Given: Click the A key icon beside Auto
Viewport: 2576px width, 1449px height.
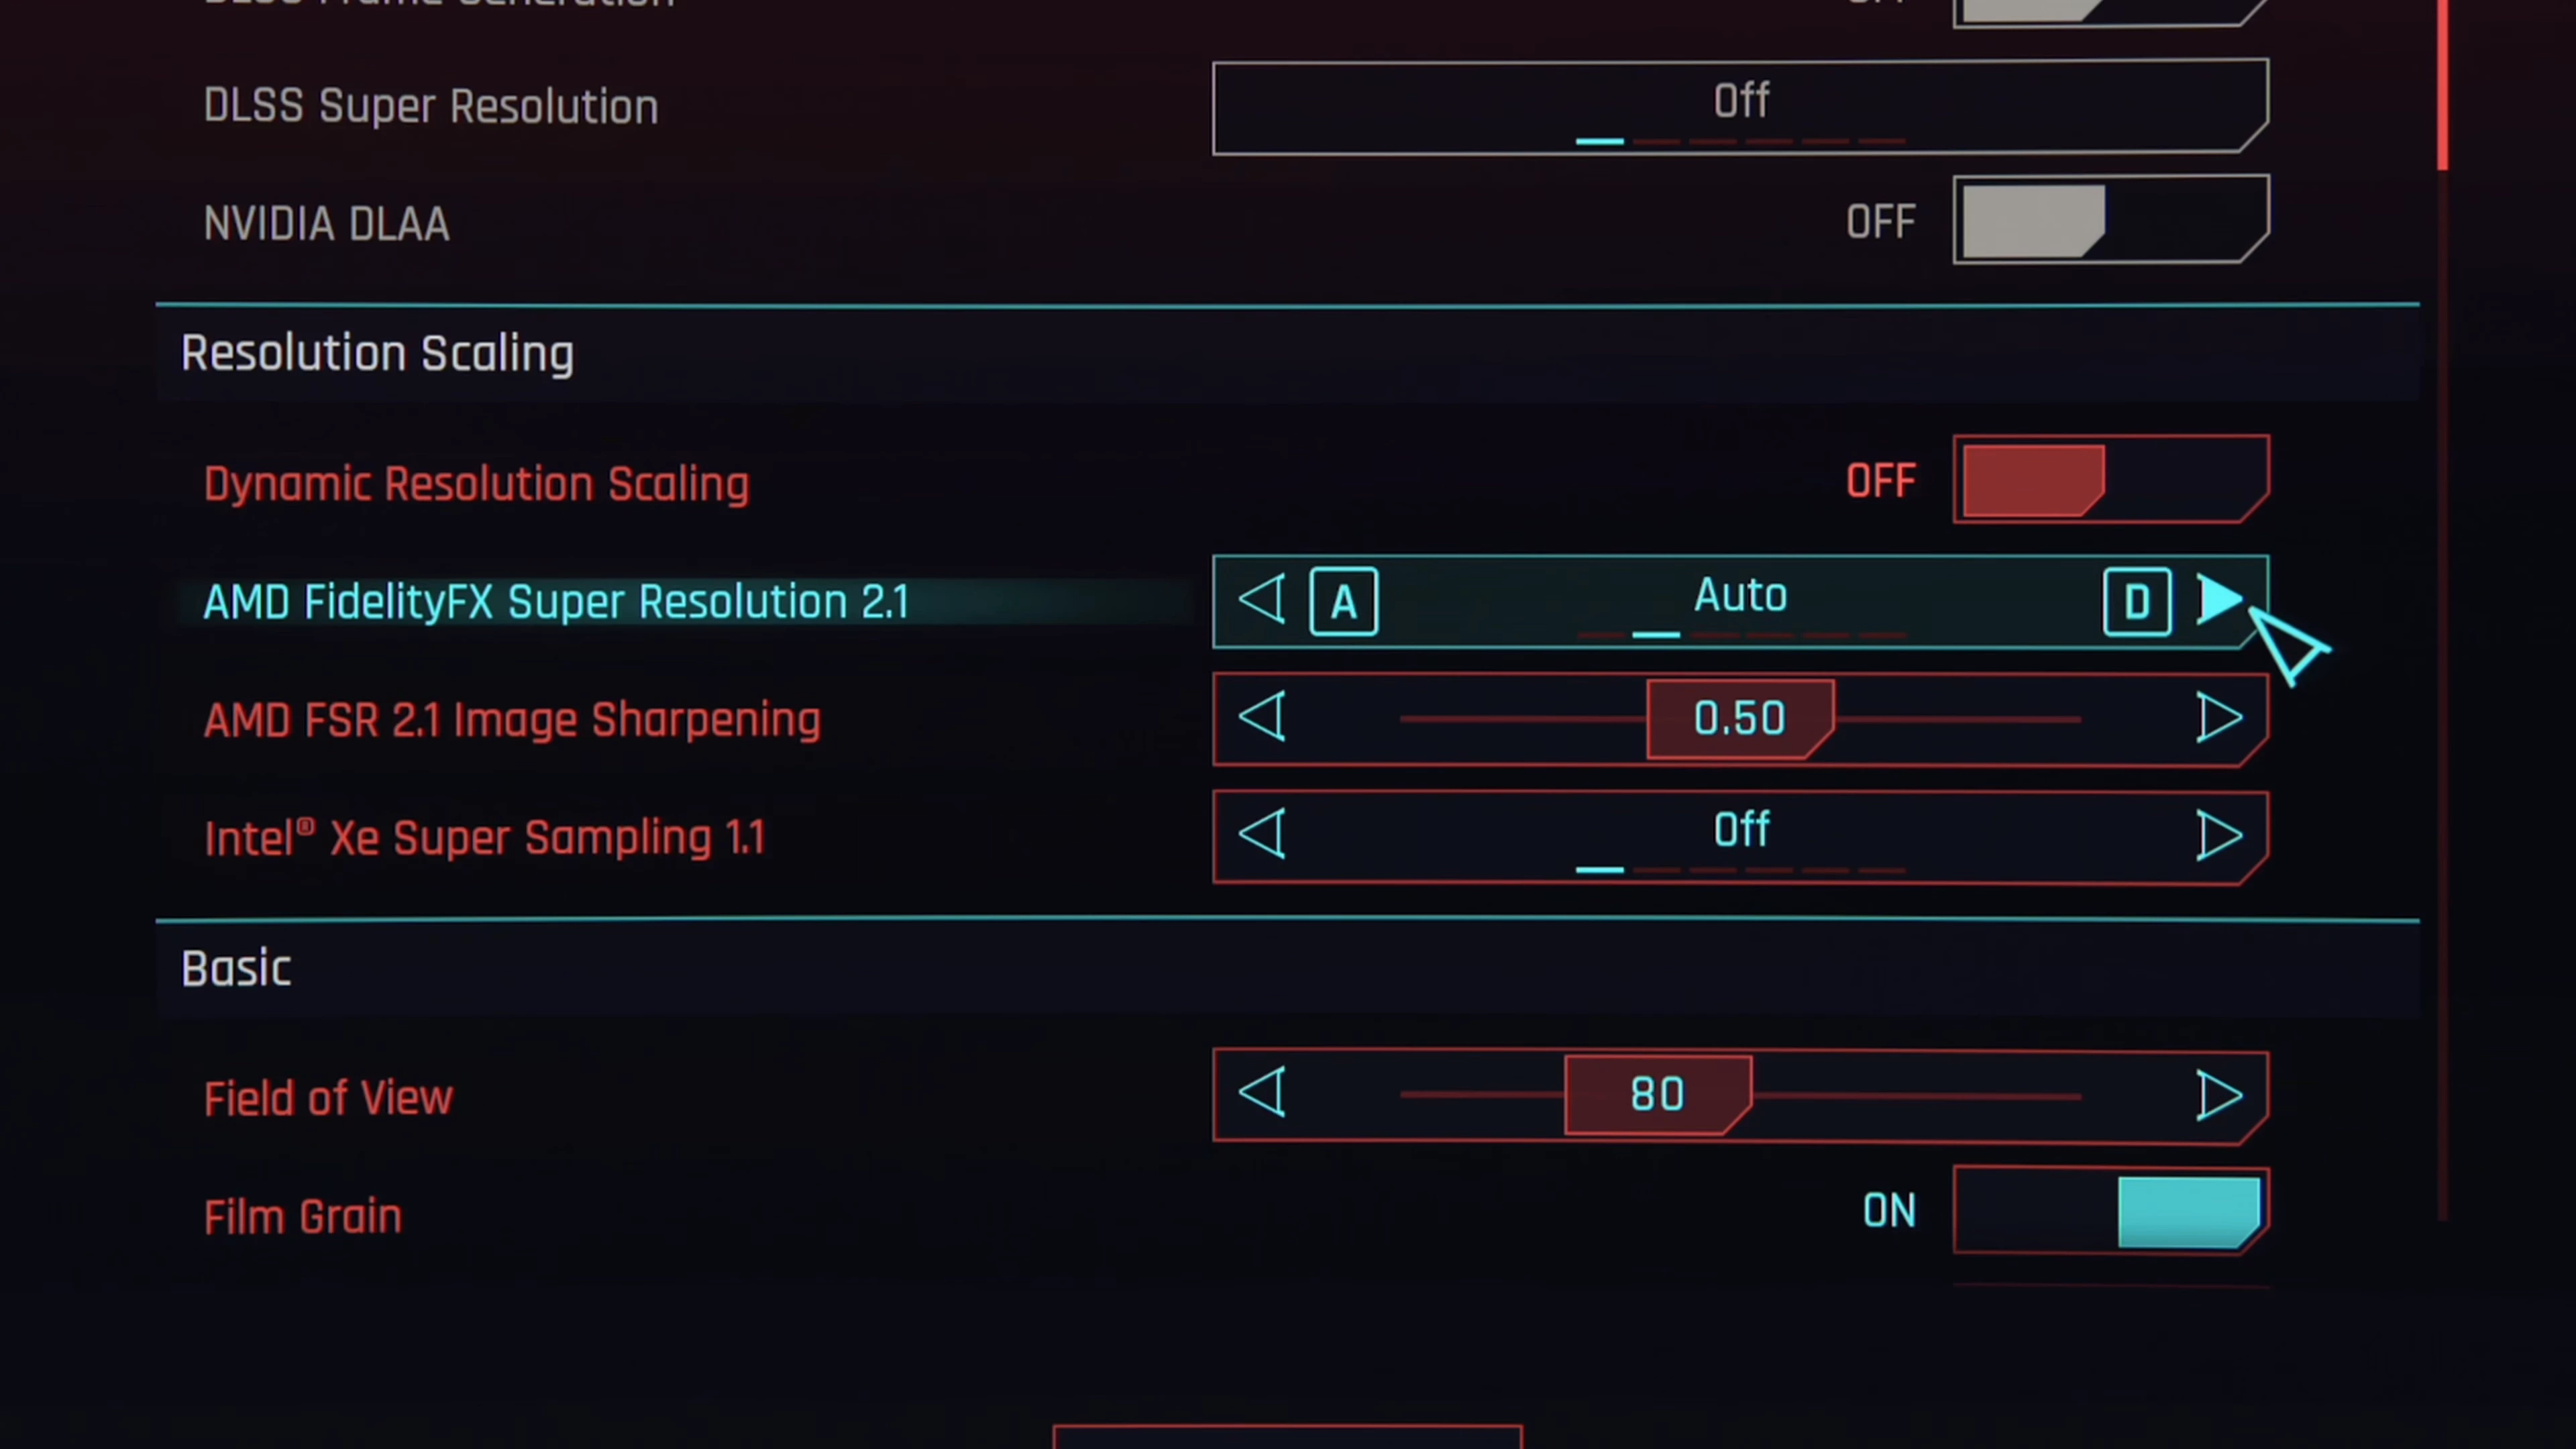Looking at the screenshot, I should tap(1343, 602).
